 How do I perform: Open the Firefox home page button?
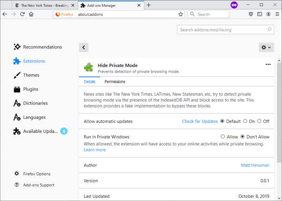31,14
